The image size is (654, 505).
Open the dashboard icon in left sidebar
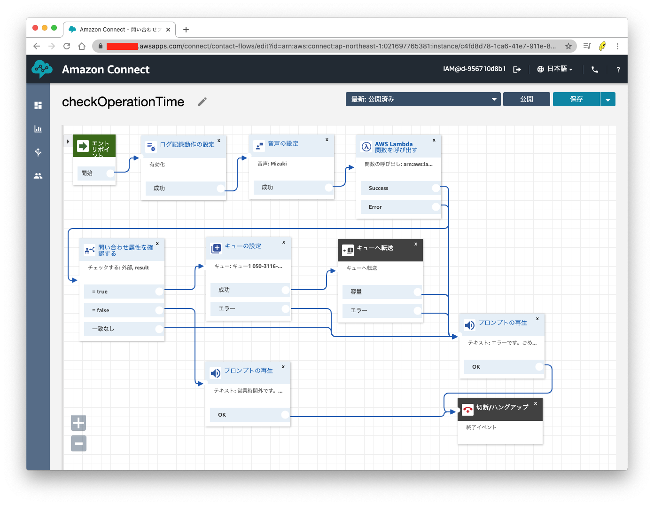[38, 105]
